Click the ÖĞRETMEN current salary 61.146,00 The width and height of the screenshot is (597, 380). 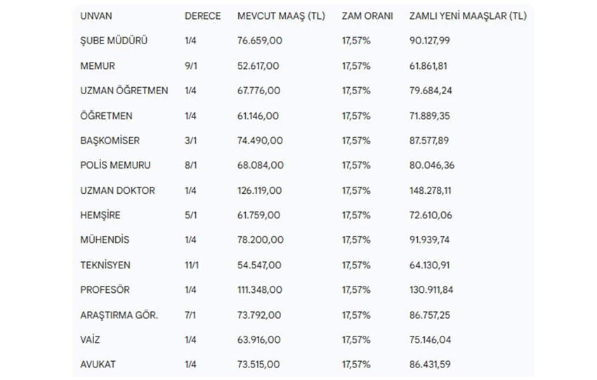260,116
